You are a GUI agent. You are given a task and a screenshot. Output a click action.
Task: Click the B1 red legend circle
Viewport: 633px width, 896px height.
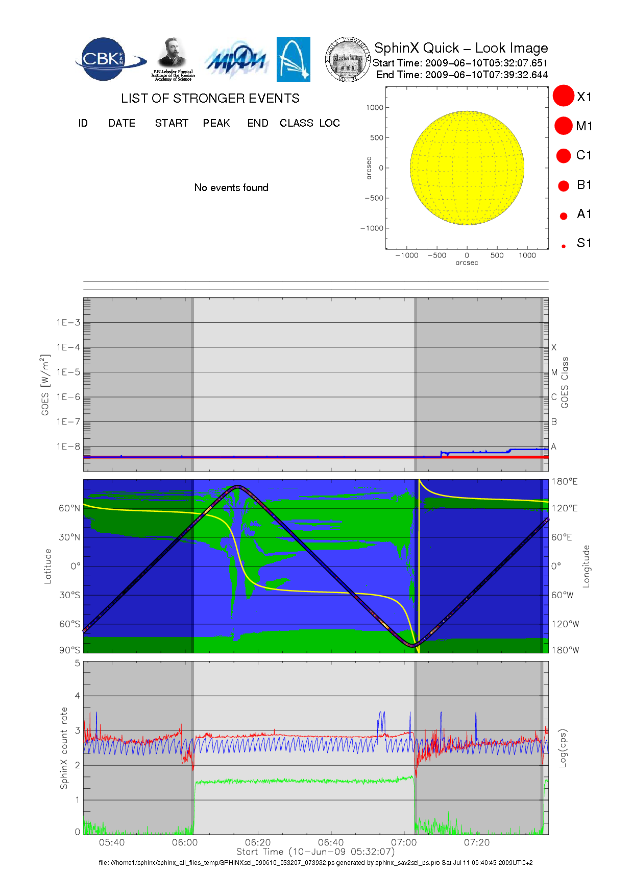pos(564,186)
